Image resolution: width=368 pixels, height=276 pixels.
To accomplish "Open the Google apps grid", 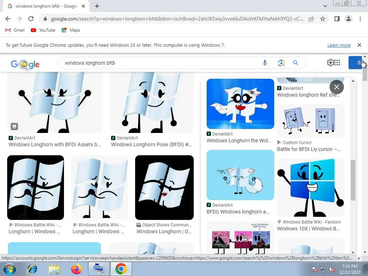I will [337, 63].
